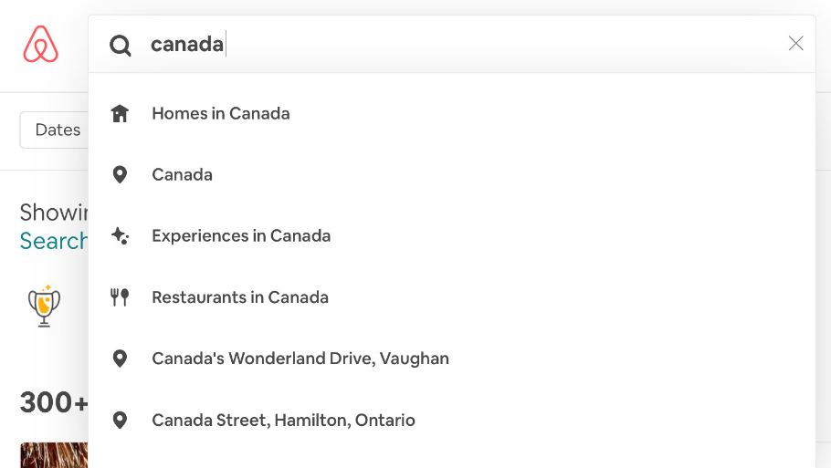Clear the search with the X icon
The width and height of the screenshot is (831, 468).
[795, 44]
